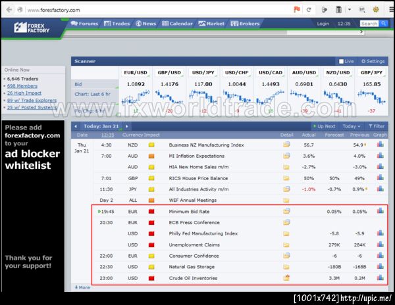Click the blue search magnifier button

click(383, 24)
